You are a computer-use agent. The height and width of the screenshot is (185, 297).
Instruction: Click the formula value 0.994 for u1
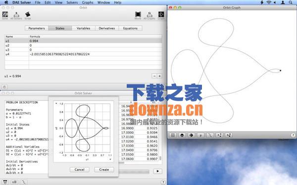[34, 41]
